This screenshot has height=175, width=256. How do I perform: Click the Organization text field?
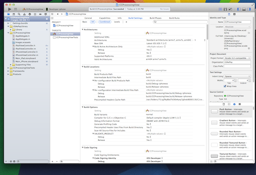237,61
